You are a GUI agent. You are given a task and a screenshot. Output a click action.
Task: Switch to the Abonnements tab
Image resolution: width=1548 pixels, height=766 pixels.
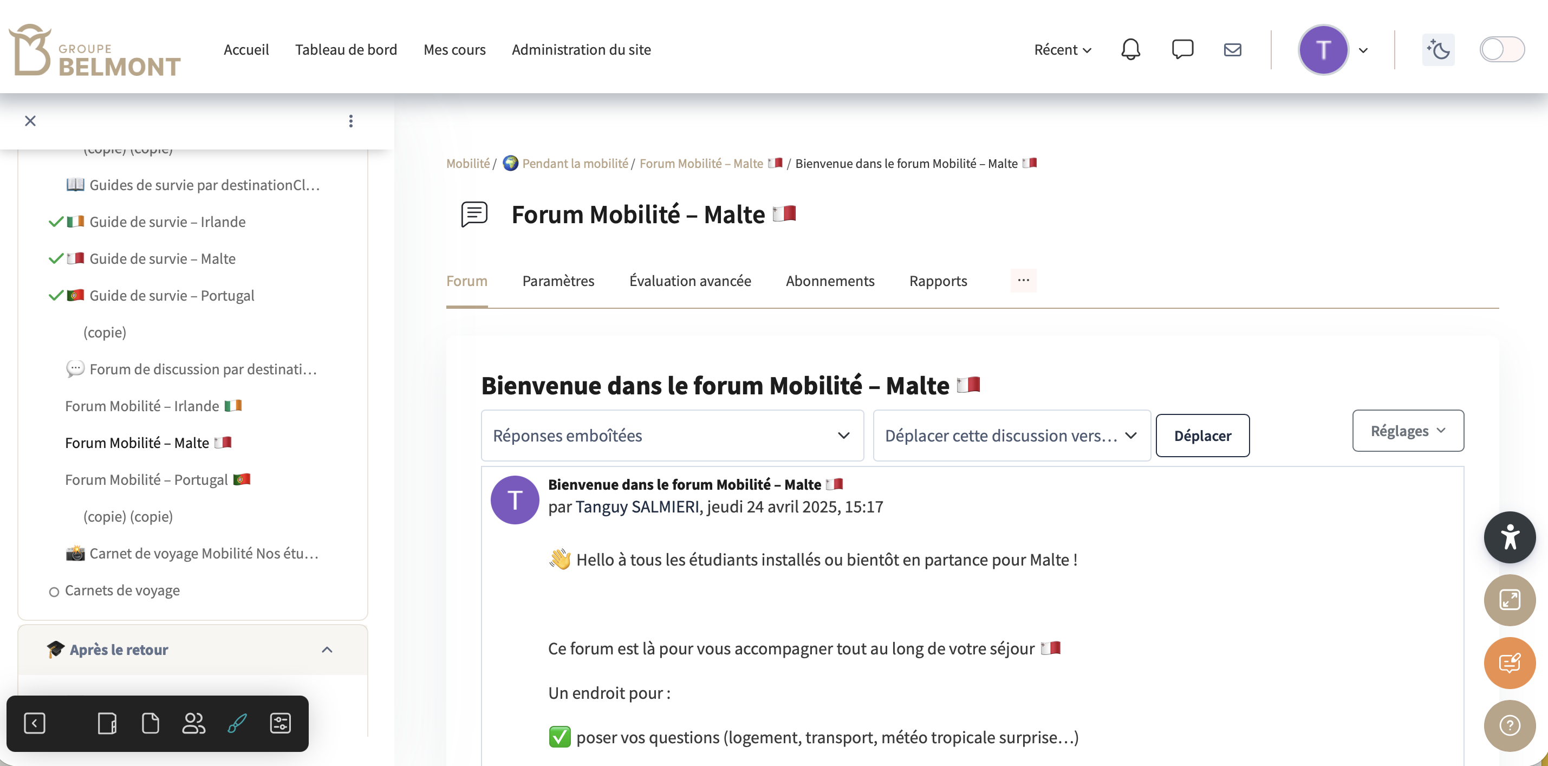(x=830, y=281)
